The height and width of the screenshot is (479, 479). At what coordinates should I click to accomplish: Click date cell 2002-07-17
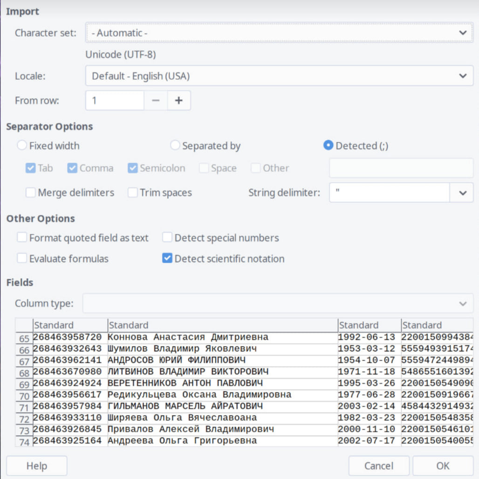click(370, 441)
